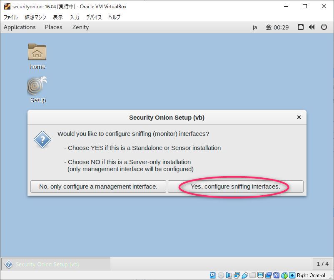Viewport: 334px width, 280px height.
Task: Click the guest power button icon
Action: 324,27
